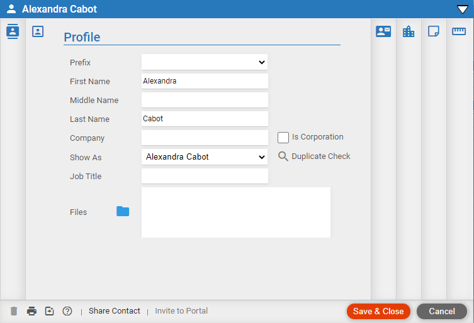
Task: Print contact using the printer icon
Action: 31,311
